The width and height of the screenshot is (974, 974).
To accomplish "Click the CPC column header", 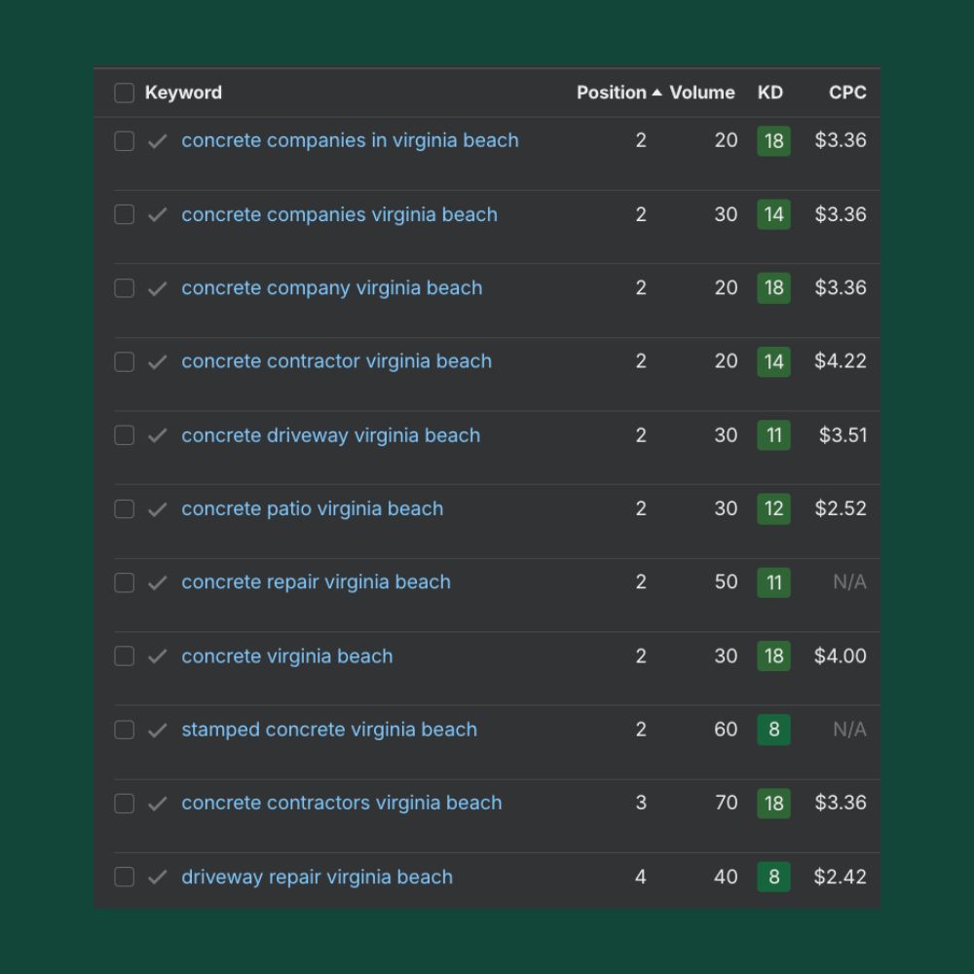I will [x=846, y=93].
